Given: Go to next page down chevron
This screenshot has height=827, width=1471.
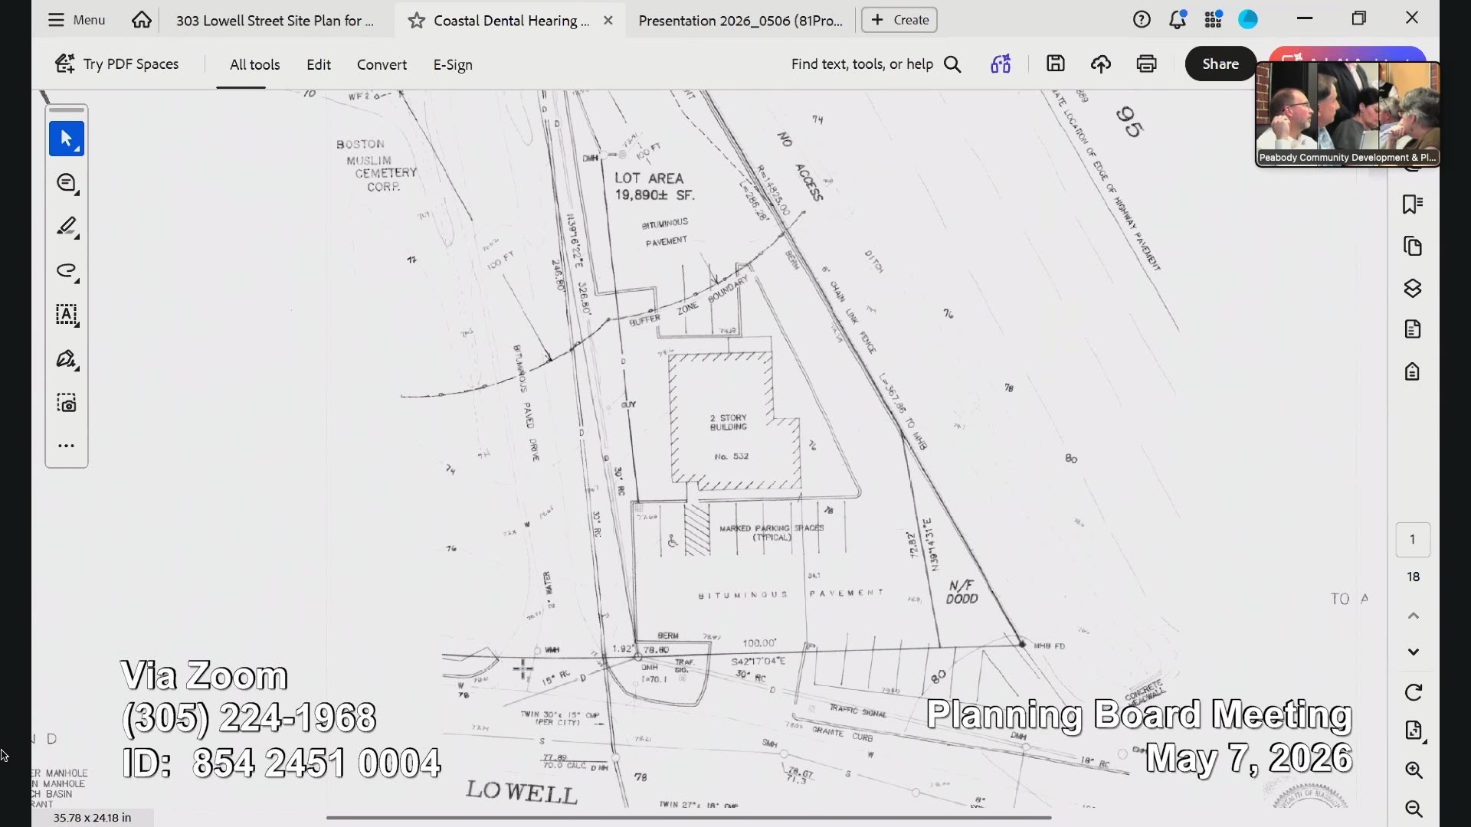Looking at the screenshot, I should [1414, 652].
